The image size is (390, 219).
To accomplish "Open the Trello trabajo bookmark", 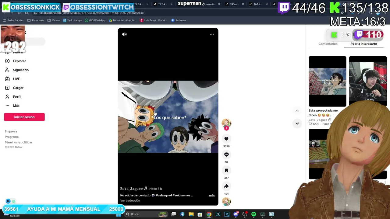I will coord(72,20).
